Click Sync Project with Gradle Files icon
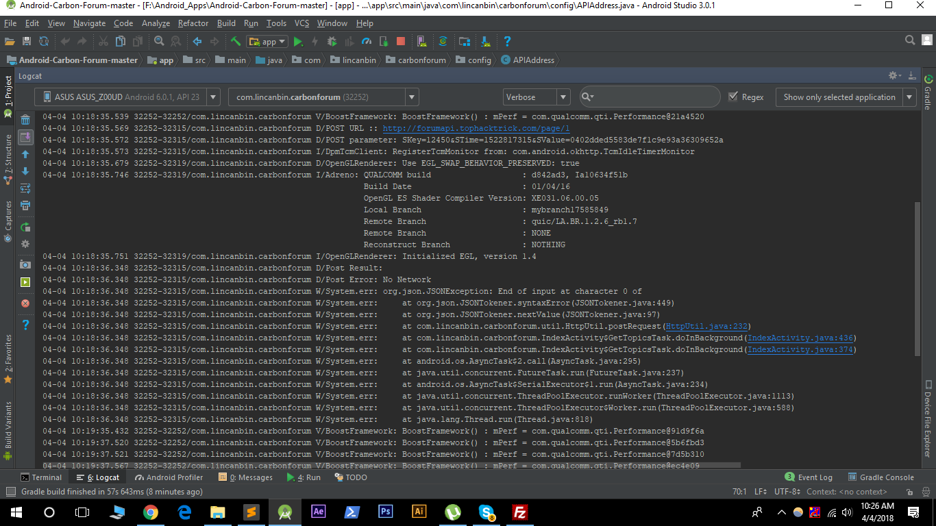 pyautogui.click(x=443, y=42)
